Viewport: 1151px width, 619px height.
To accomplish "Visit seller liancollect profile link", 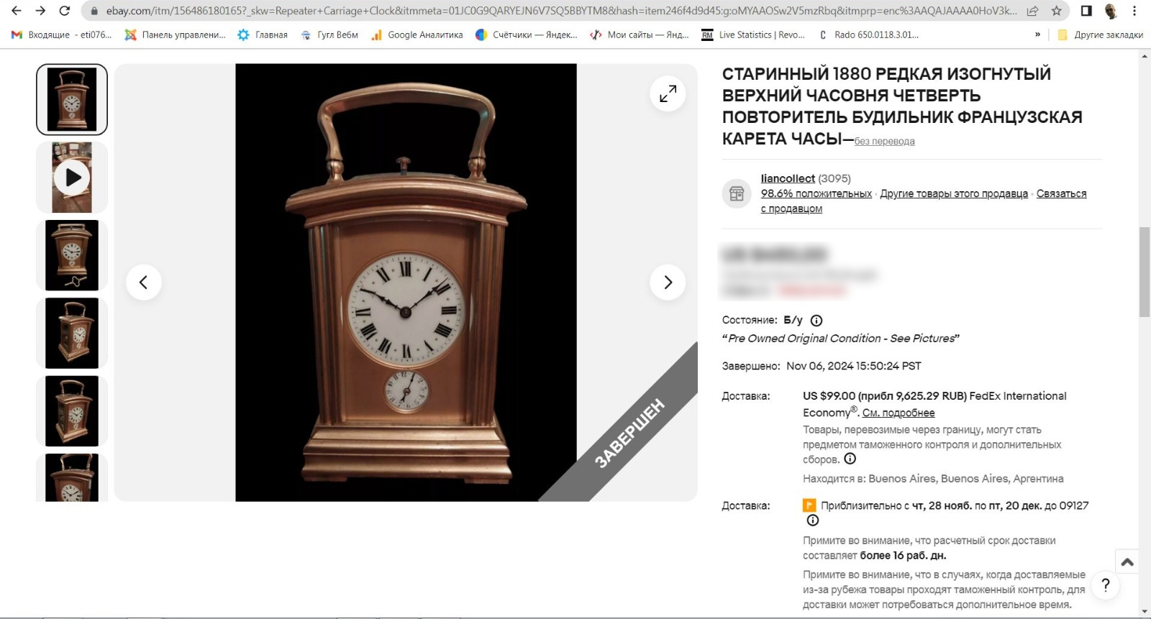I will [x=788, y=178].
